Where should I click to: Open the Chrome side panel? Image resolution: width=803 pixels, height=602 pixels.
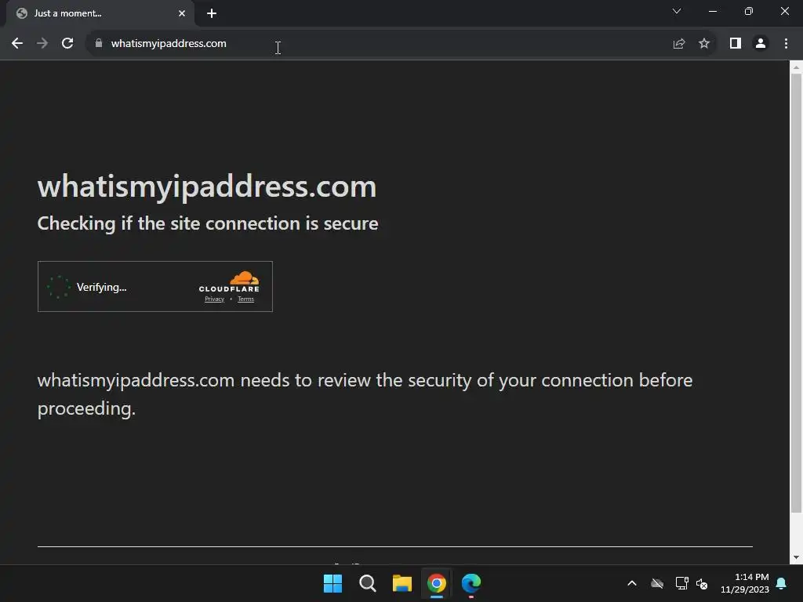pyautogui.click(x=736, y=44)
